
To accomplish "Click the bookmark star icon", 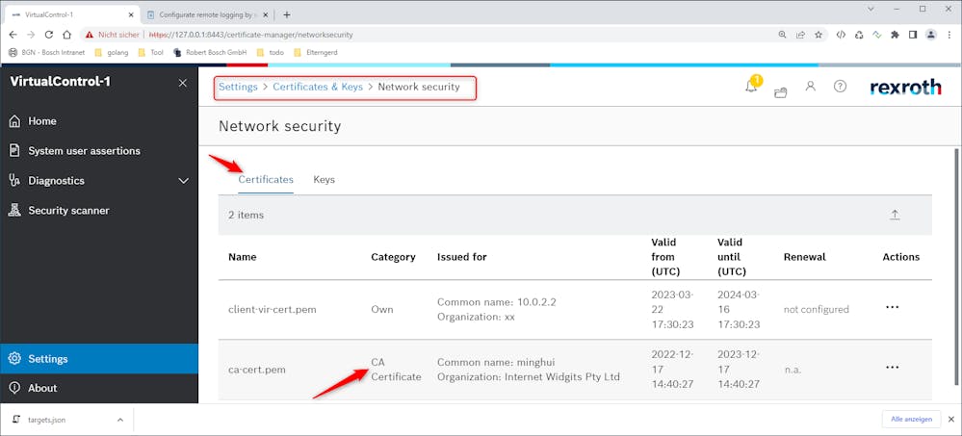I will (x=819, y=35).
